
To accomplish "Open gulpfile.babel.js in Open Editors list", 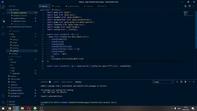I will (x=19, y=18).
